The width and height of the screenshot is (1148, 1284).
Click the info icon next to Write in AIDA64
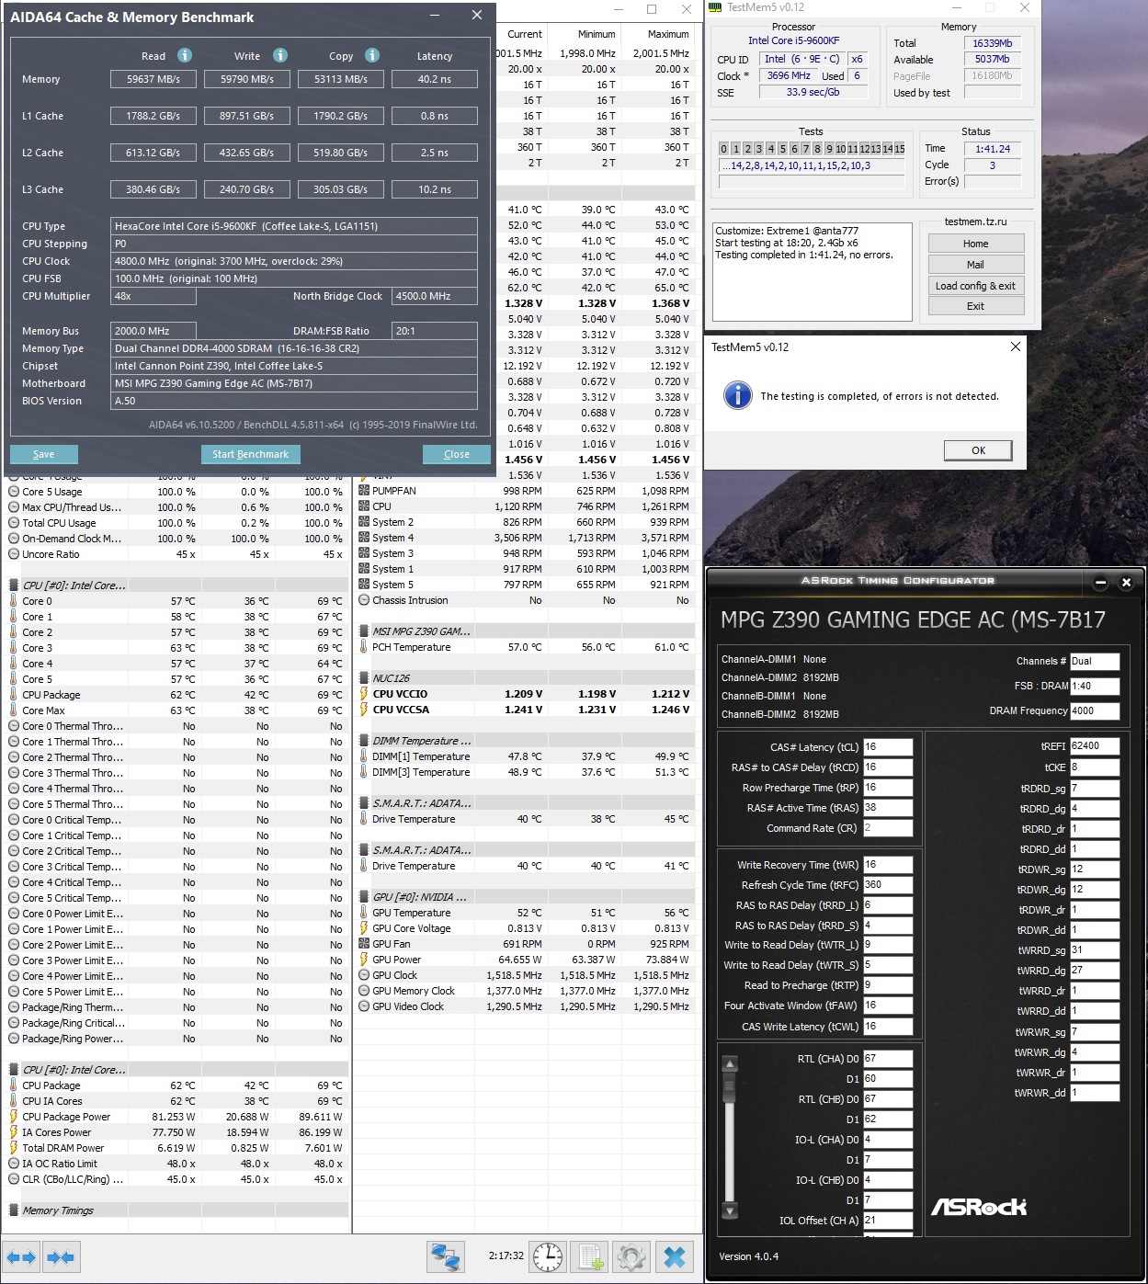[x=280, y=55]
